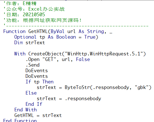This screenshot has height=122, width=154.
Task: Click the author comment line with E精精
Action: coord(20,4)
